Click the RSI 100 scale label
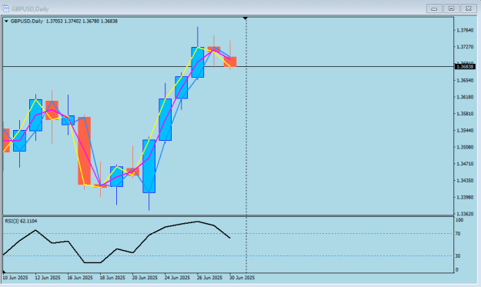 [x=459, y=220]
